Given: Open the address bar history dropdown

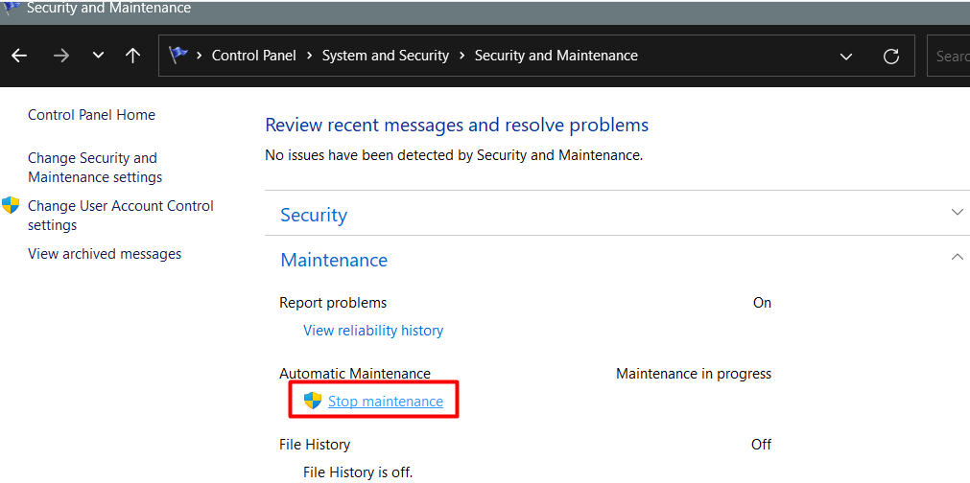Looking at the screenshot, I should coord(845,57).
